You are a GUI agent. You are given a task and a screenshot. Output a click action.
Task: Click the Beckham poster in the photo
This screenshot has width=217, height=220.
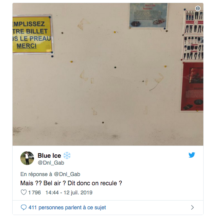(148, 16)
